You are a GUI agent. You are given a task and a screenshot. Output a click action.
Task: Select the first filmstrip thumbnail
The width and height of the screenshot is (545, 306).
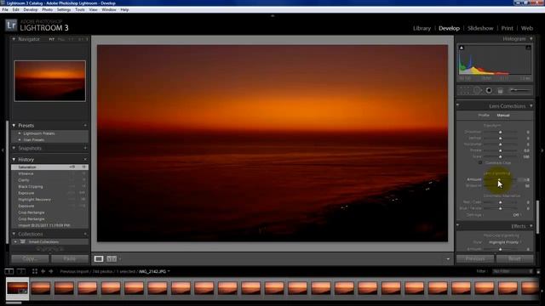[x=17, y=289]
